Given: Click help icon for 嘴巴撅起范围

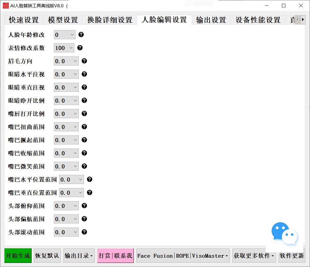Looking at the screenshot, I should click(84, 140).
